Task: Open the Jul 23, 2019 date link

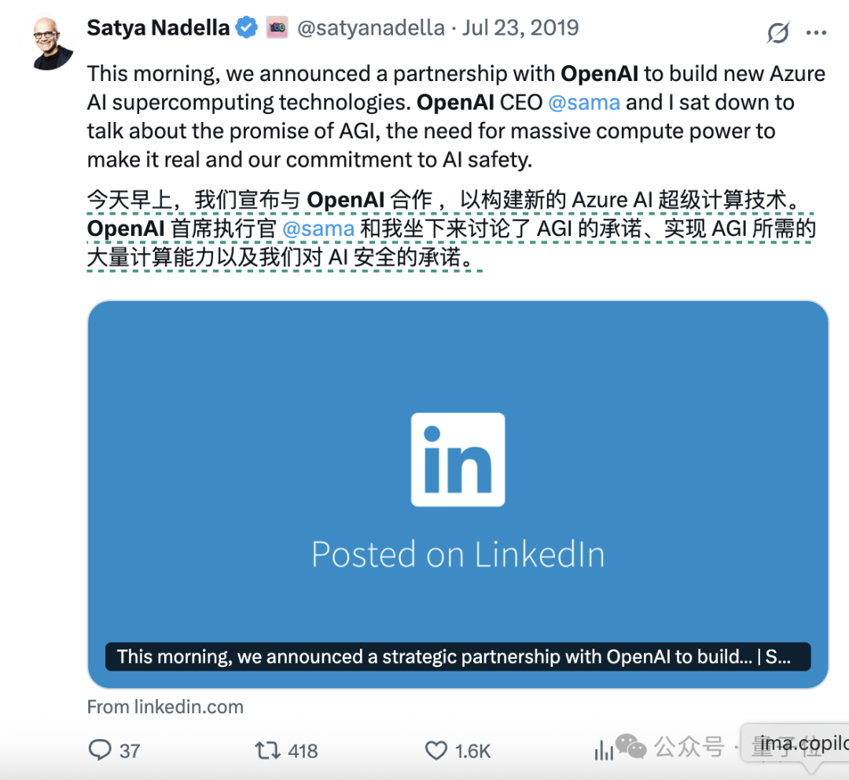Action: pos(521,27)
